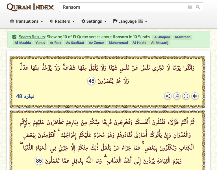
Task: Click the magnifier search icon
Action: coord(198,7)
